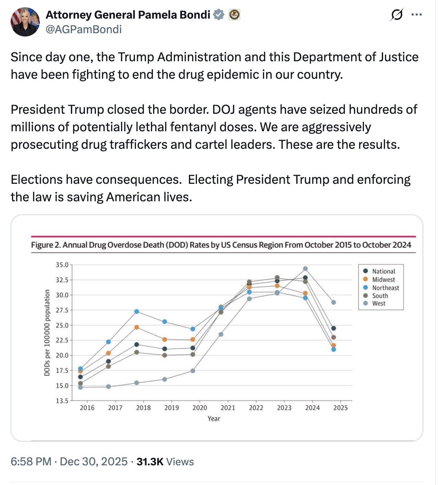Image resolution: width=439 pixels, height=485 pixels.
Task: Click the blue verified checkmark badge
Action: 218,15
